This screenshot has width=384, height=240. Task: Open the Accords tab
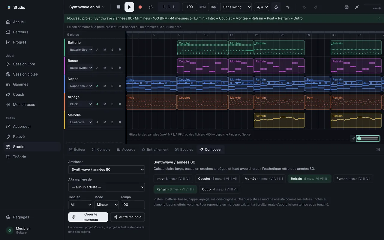126,150
